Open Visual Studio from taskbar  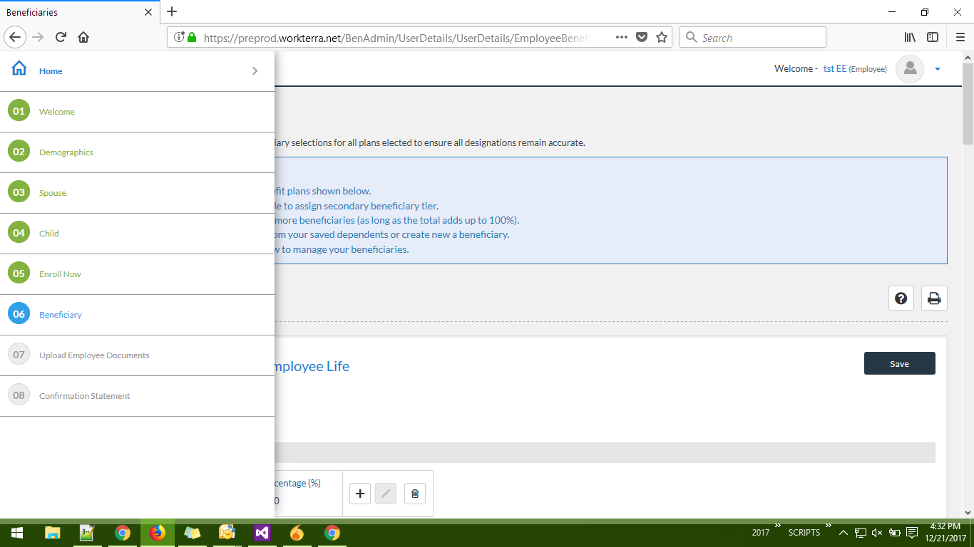pos(262,533)
